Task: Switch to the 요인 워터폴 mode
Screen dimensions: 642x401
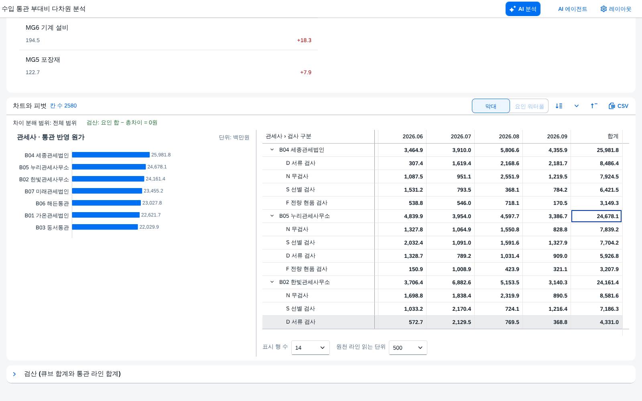Action: tap(529, 106)
